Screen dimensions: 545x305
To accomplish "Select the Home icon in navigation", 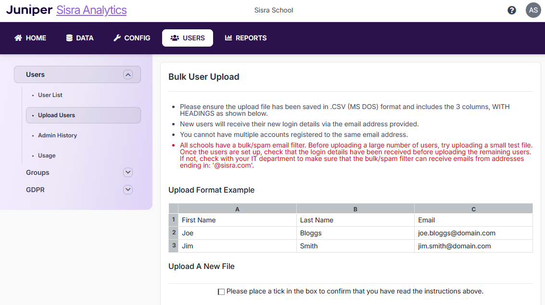I will (x=18, y=37).
